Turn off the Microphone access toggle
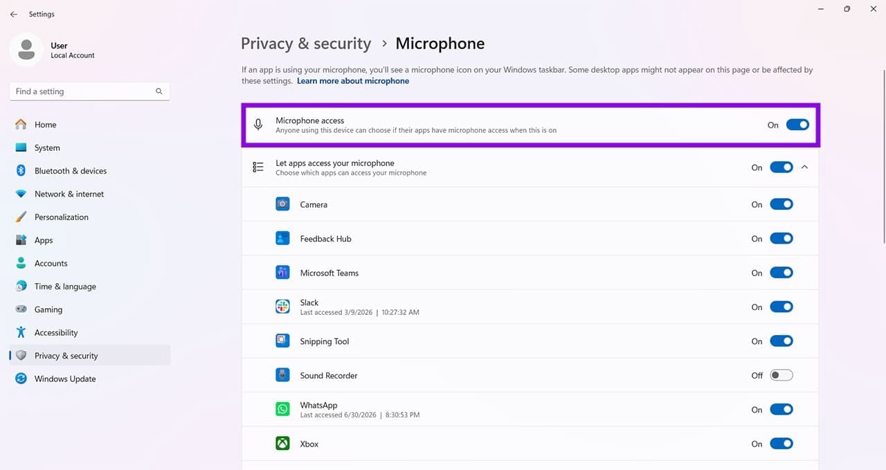 [797, 125]
